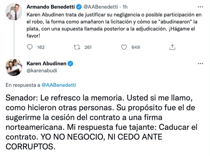210x156 pixels.
Task: Open the three-dot menu on Karen Abudinen's tweet
Action: (200, 64)
